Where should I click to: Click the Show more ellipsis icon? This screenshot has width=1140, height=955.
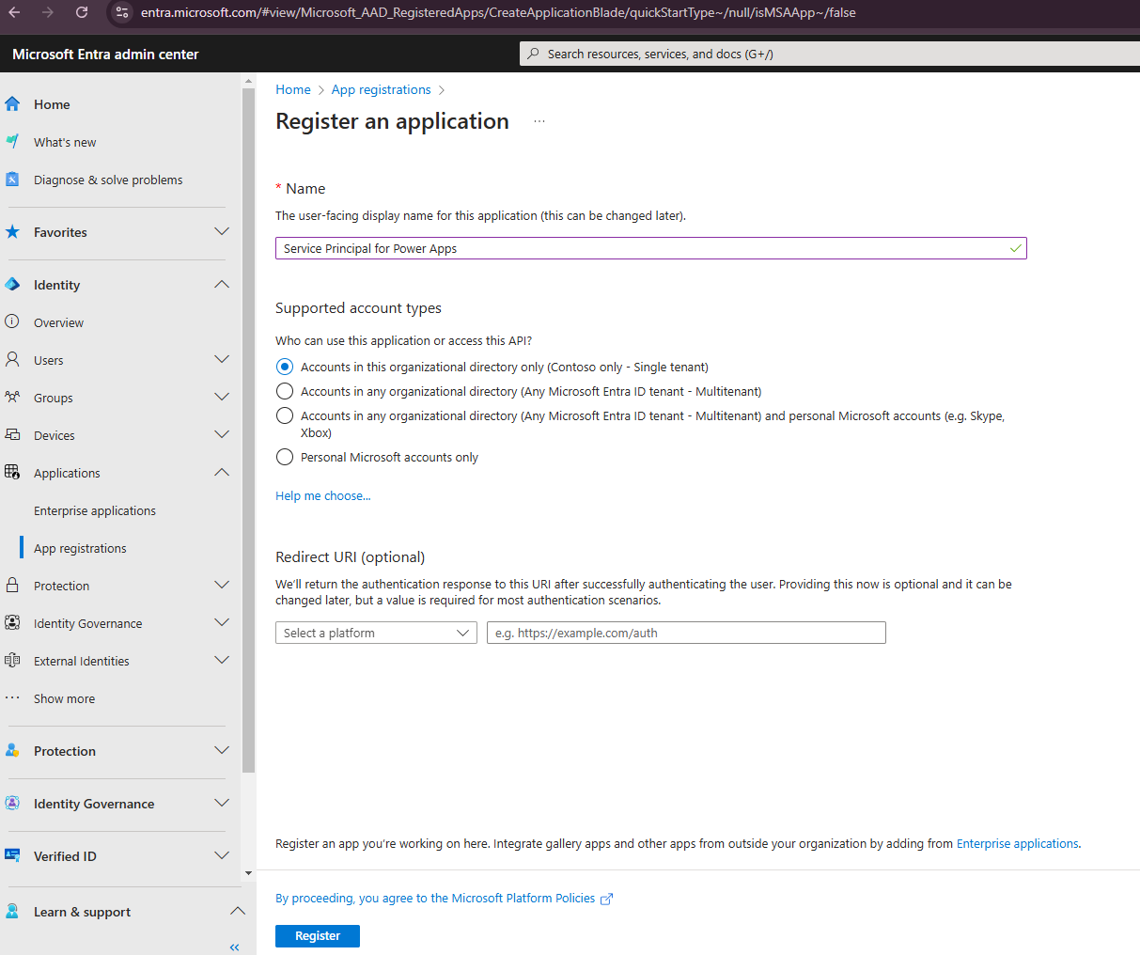pos(12,697)
